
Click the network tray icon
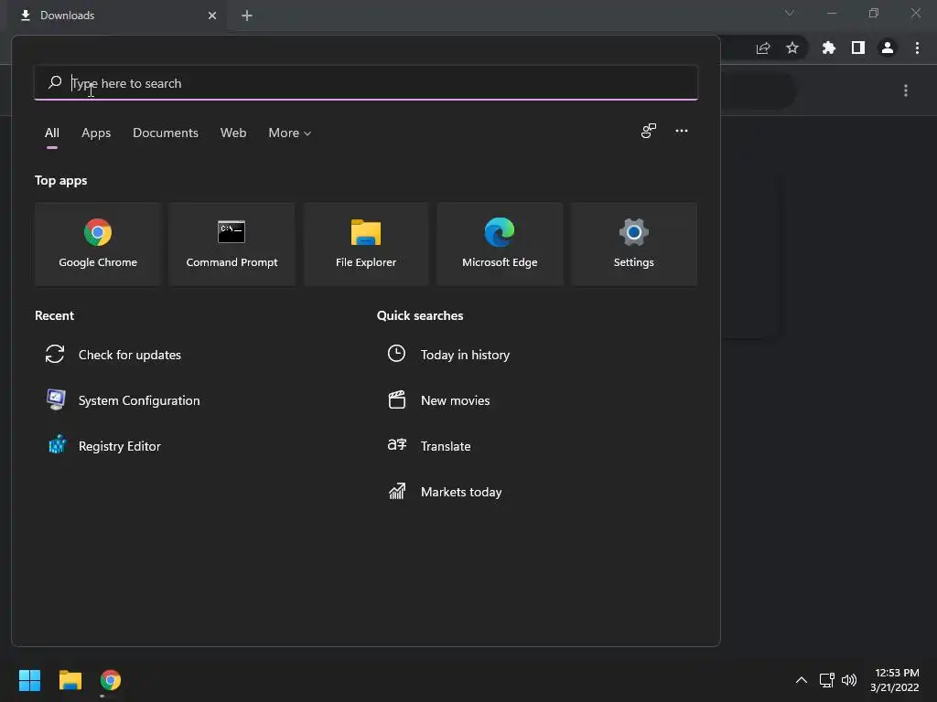(x=826, y=680)
